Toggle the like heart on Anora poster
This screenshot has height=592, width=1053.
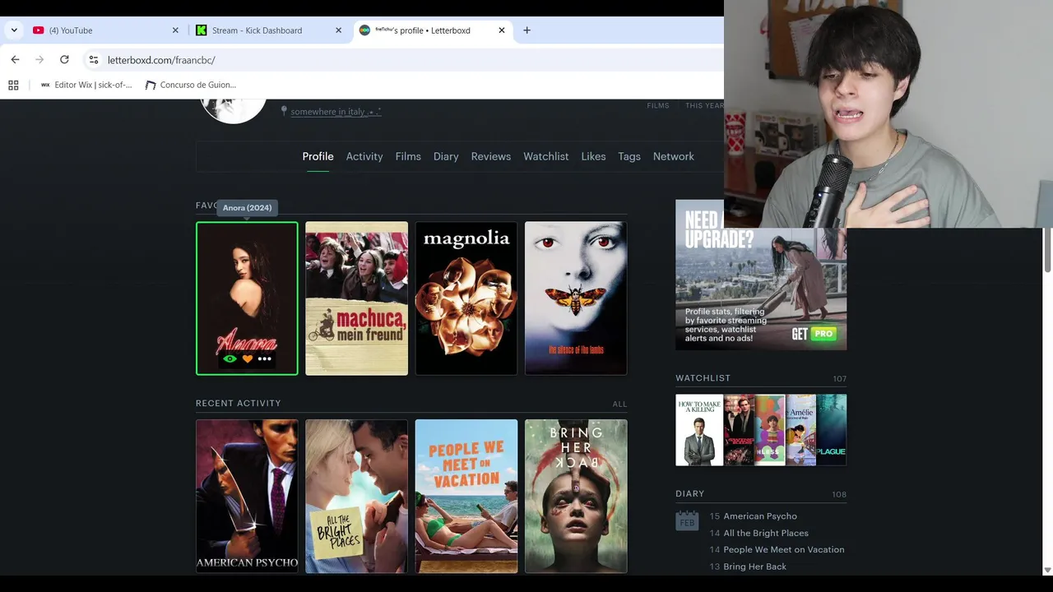tap(247, 358)
